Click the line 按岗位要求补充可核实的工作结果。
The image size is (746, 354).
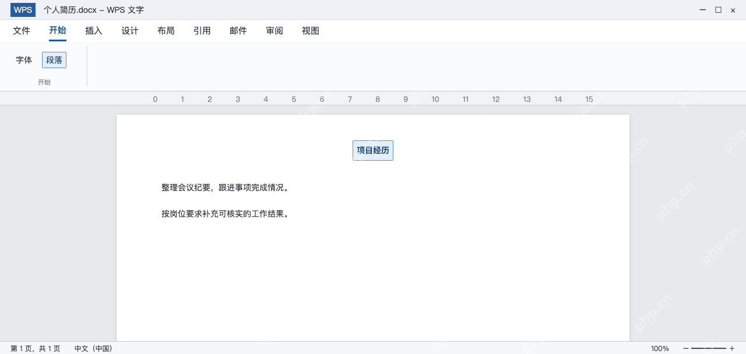tap(226, 214)
